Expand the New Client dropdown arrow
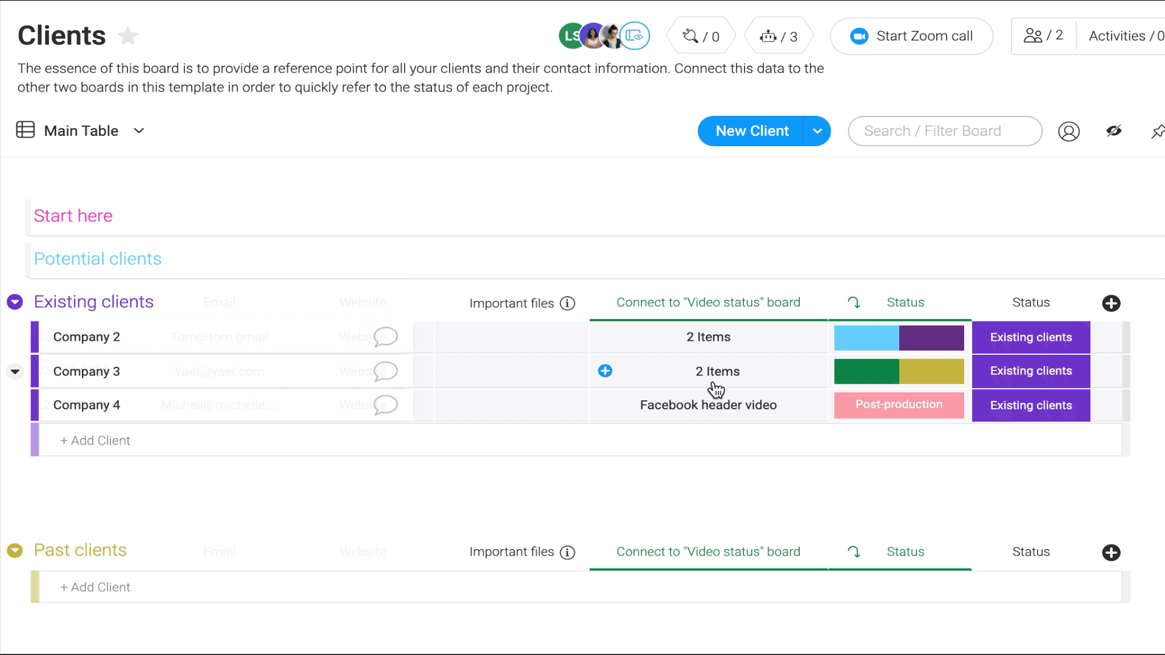The image size is (1165, 655). pyautogui.click(x=818, y=131)
